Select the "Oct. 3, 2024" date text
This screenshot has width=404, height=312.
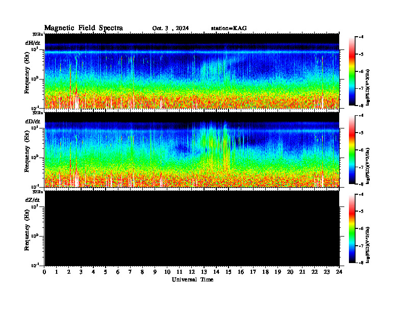point(170,29)
